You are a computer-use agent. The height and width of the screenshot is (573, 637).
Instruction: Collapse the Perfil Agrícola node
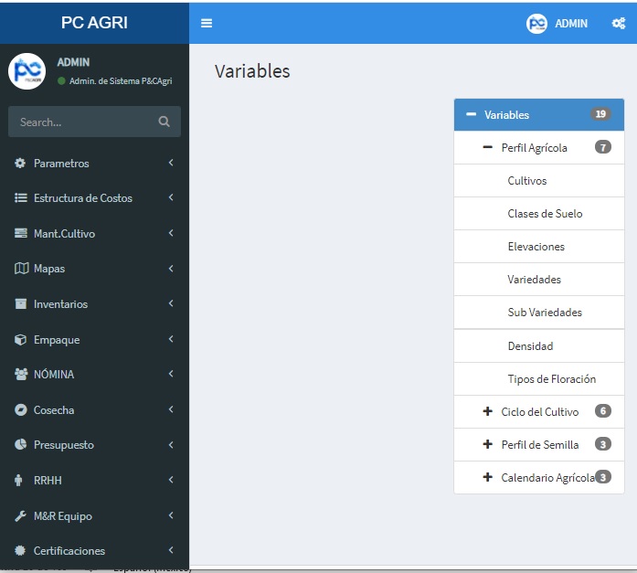[488, 148]
